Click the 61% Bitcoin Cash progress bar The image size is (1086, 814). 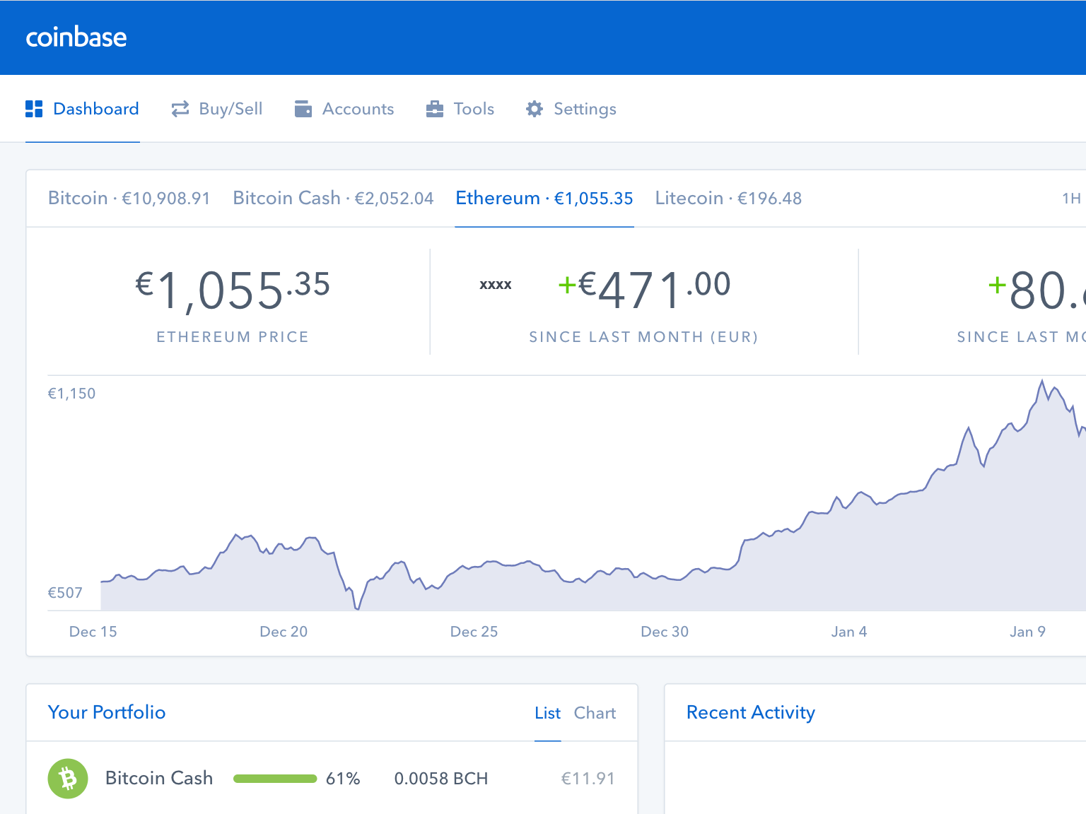[274, 778]
